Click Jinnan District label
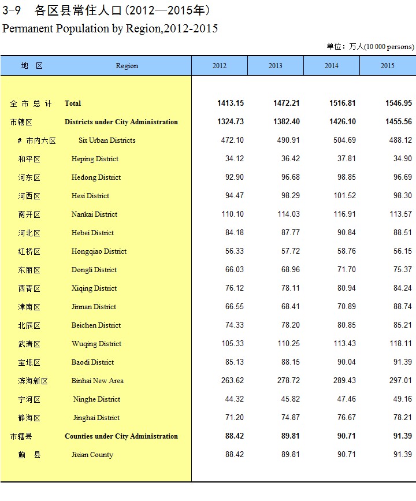 (x=94, y=307)
